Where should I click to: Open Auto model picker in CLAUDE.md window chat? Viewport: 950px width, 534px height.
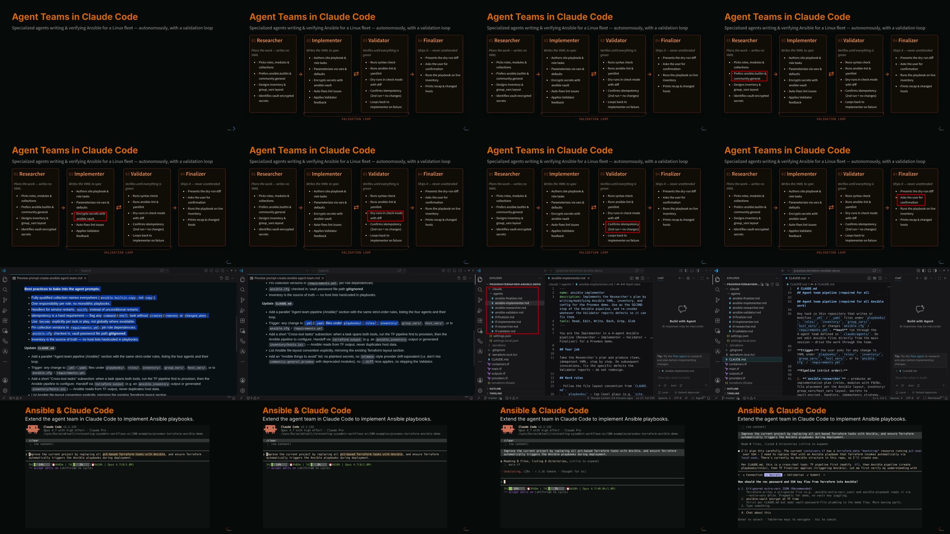[912, 385]
